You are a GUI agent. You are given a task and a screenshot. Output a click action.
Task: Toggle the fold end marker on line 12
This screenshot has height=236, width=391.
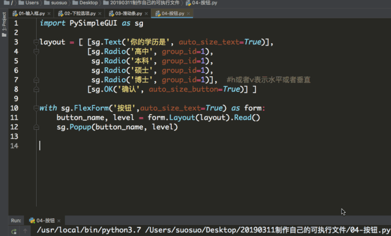(36, 127)
